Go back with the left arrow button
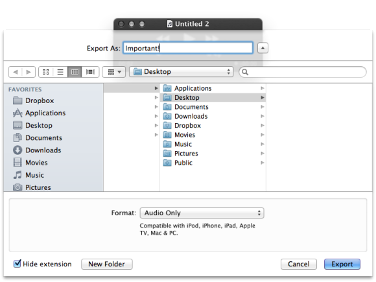The image size is (376, 282). pyautogui.click(x=16, y=72)
